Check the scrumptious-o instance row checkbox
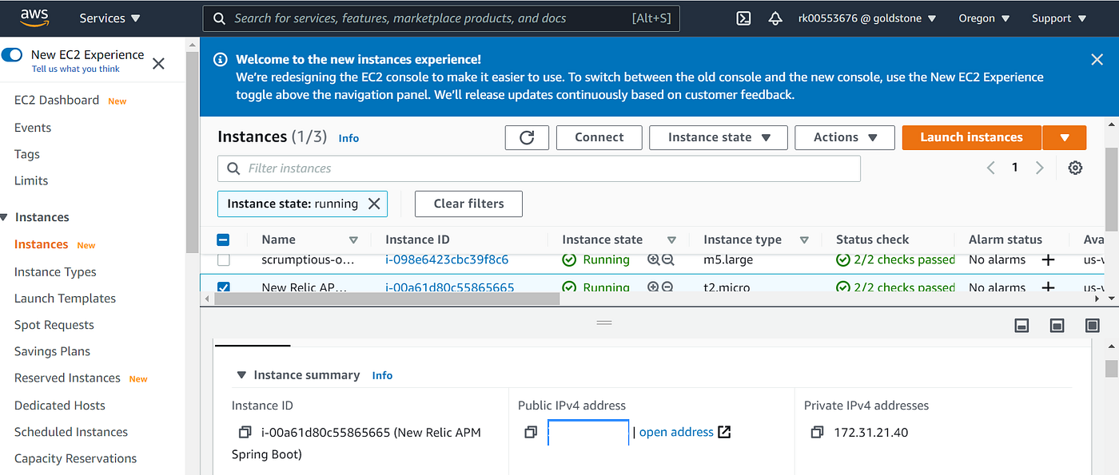The width and height of the screenshot is (1119, 475). pyautogui.click(x=224, y=259)
